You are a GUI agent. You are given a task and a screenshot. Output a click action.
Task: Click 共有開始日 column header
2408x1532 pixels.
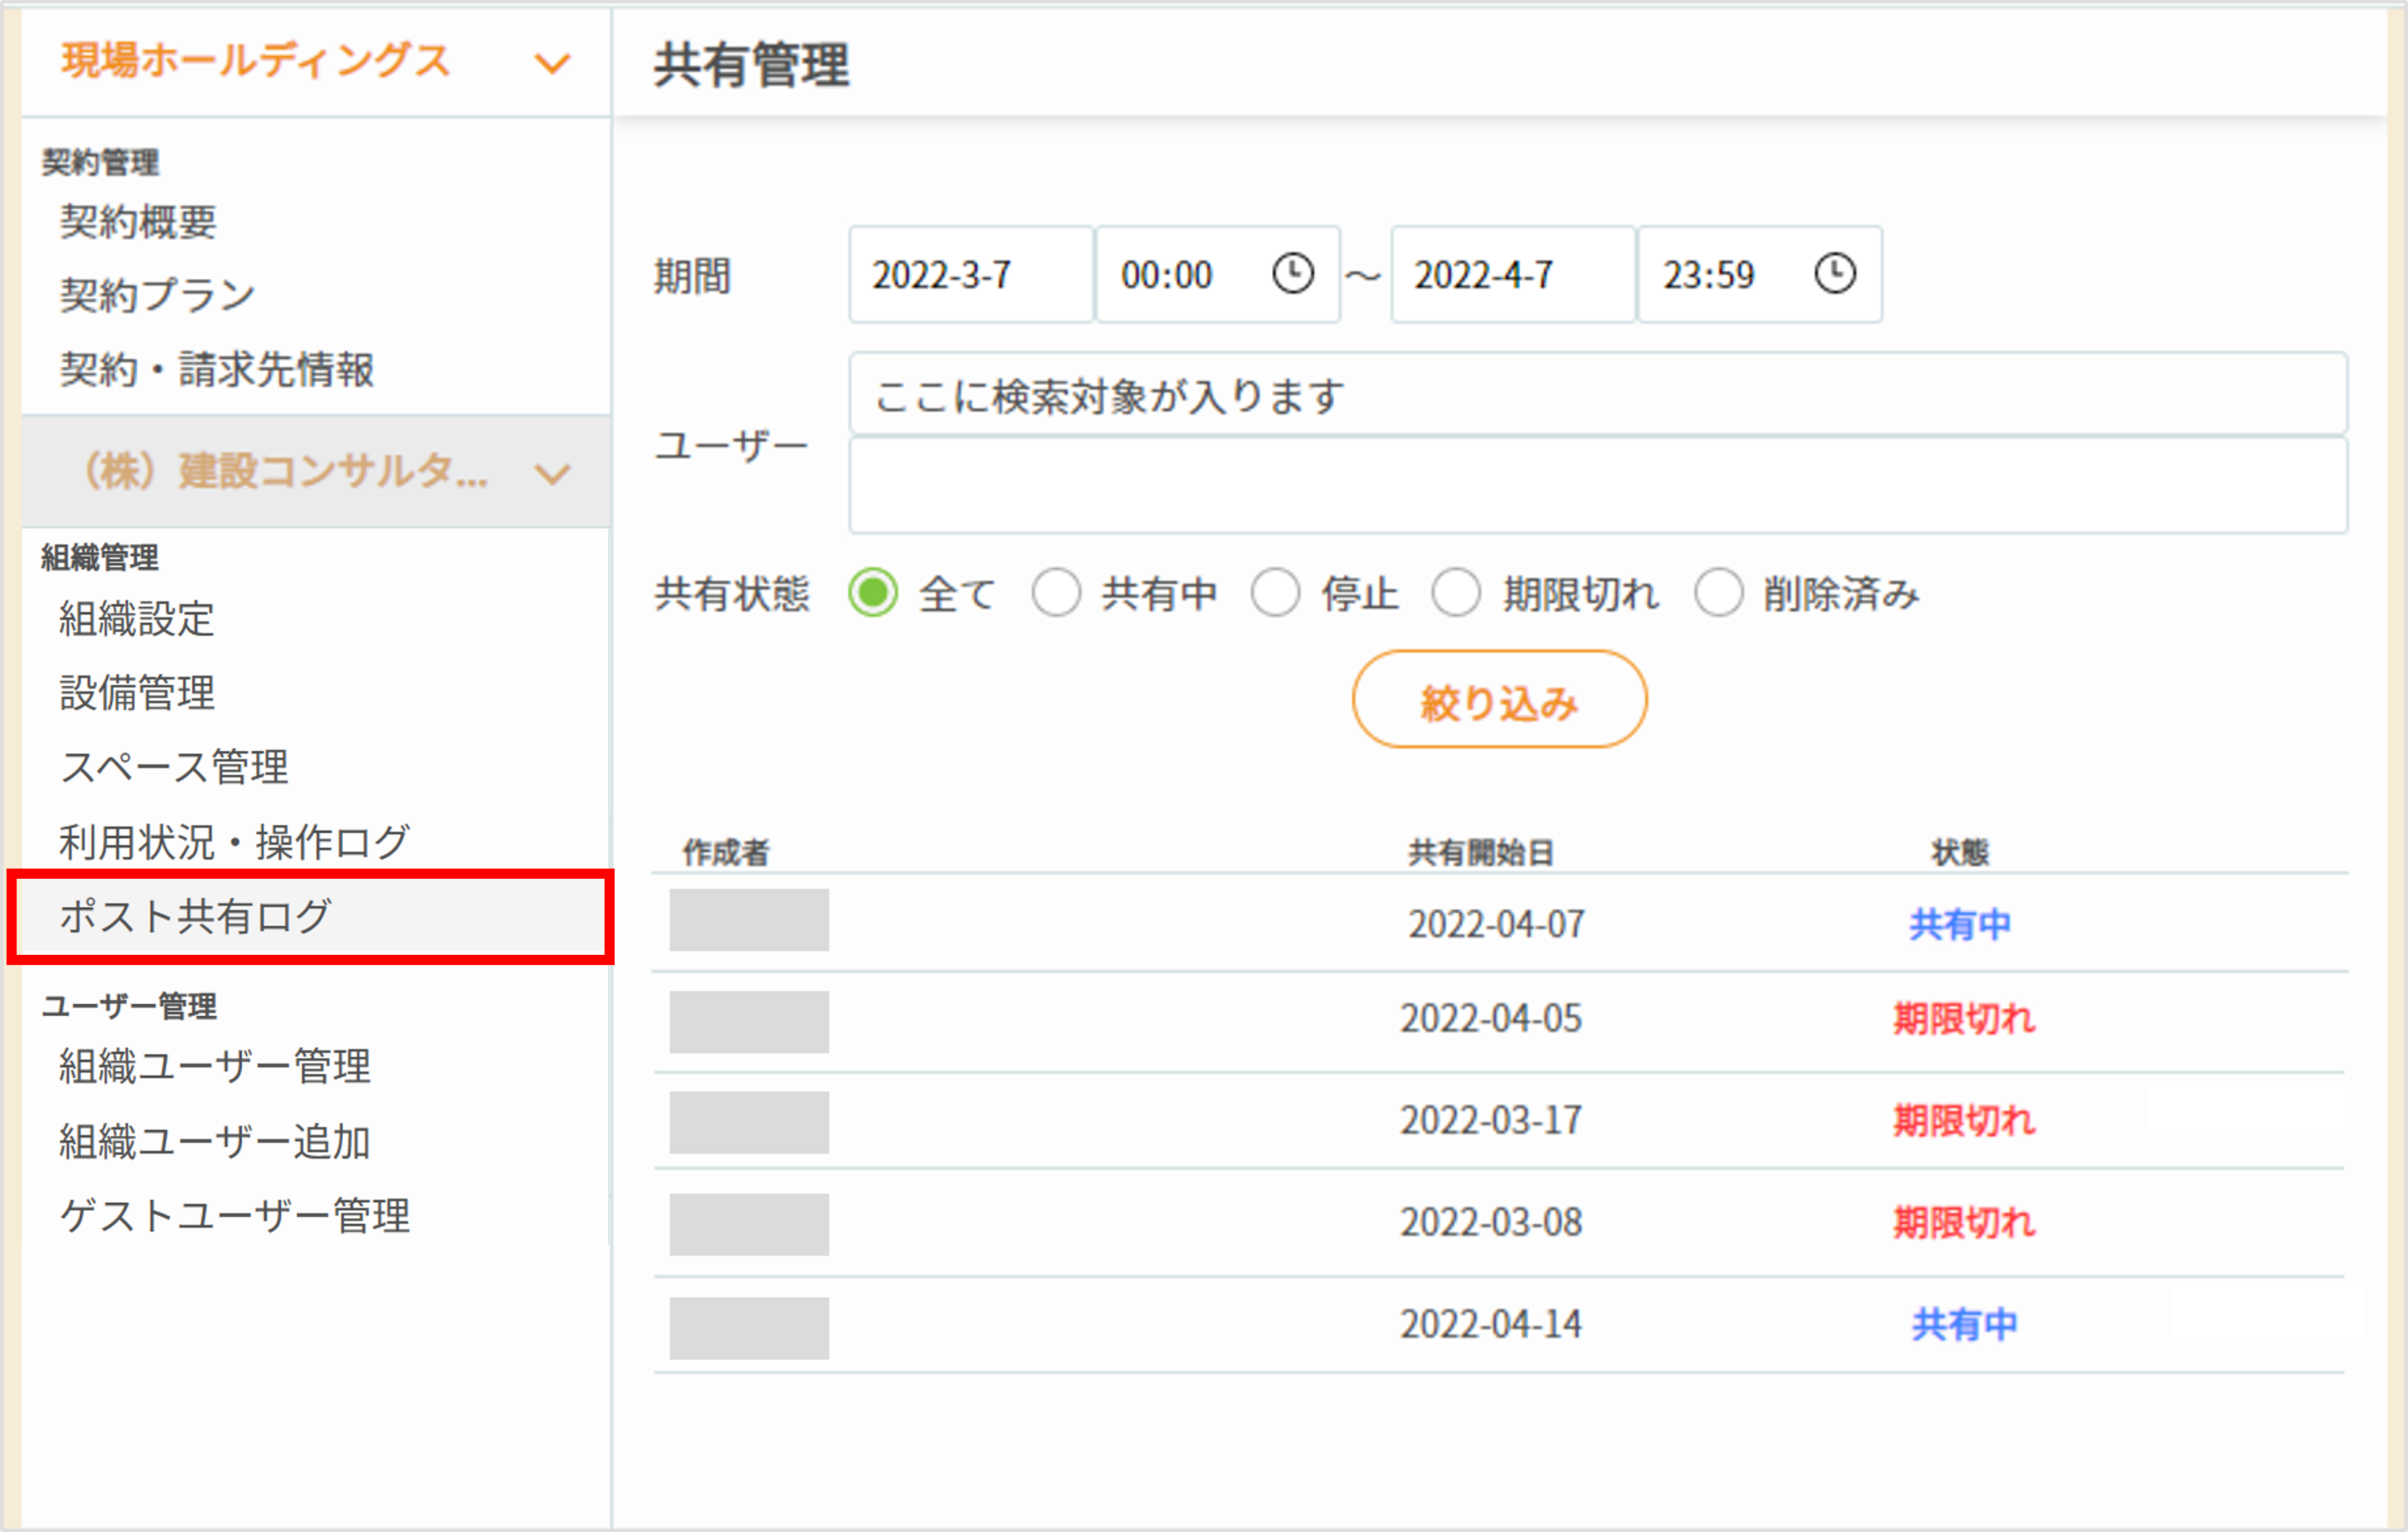point(1481,853)
